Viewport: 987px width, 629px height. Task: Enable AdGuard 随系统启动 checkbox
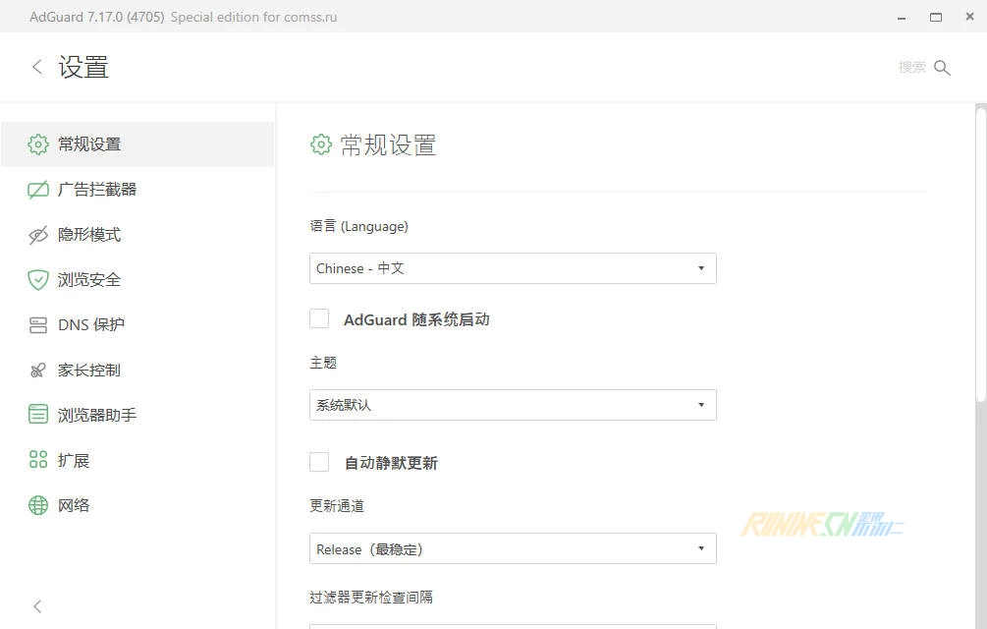[319, 318]
